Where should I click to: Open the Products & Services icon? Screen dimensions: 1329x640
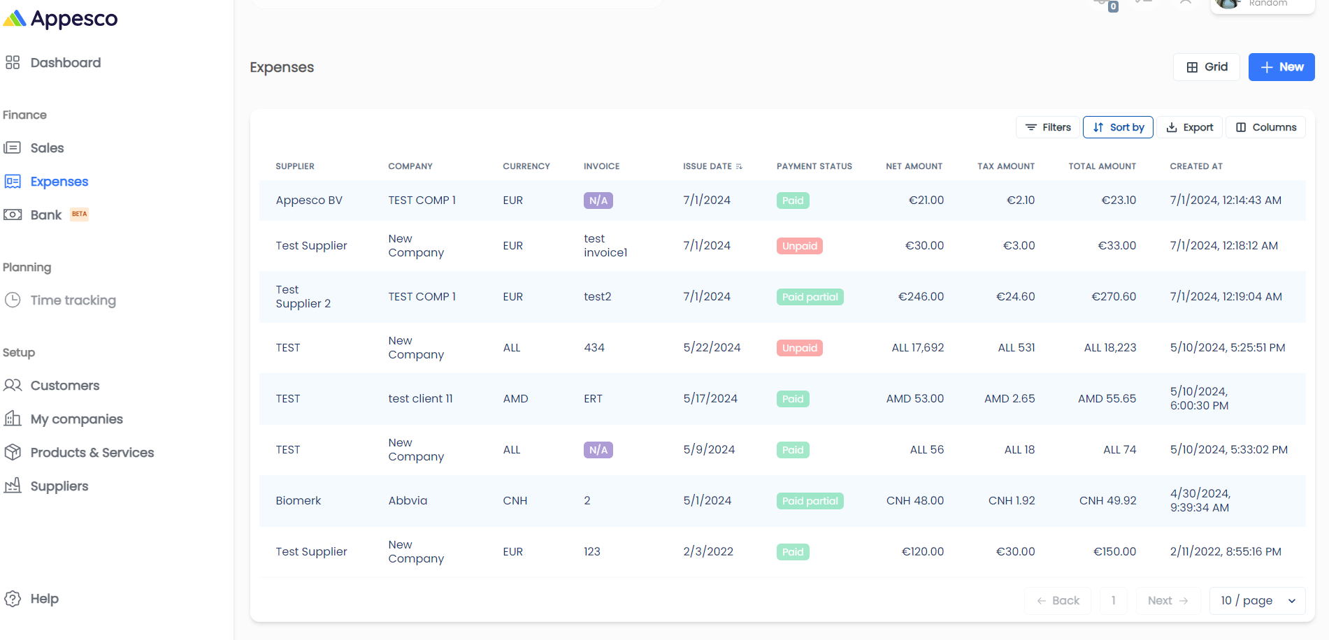pyautogui.click(x=13, y=452)
